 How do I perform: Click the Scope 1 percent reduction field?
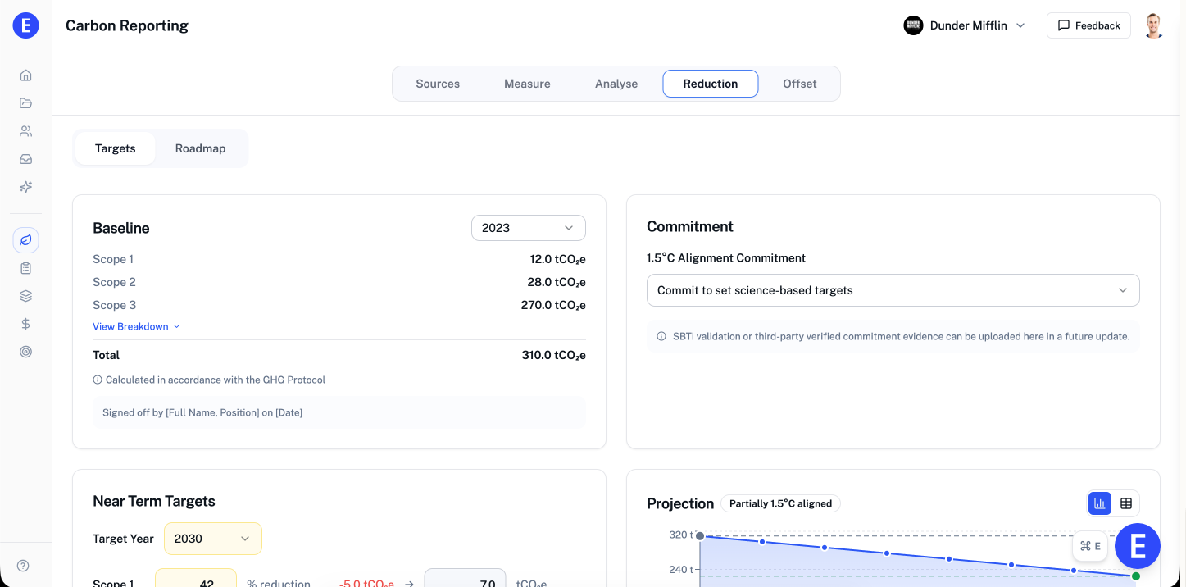(196, 578)
